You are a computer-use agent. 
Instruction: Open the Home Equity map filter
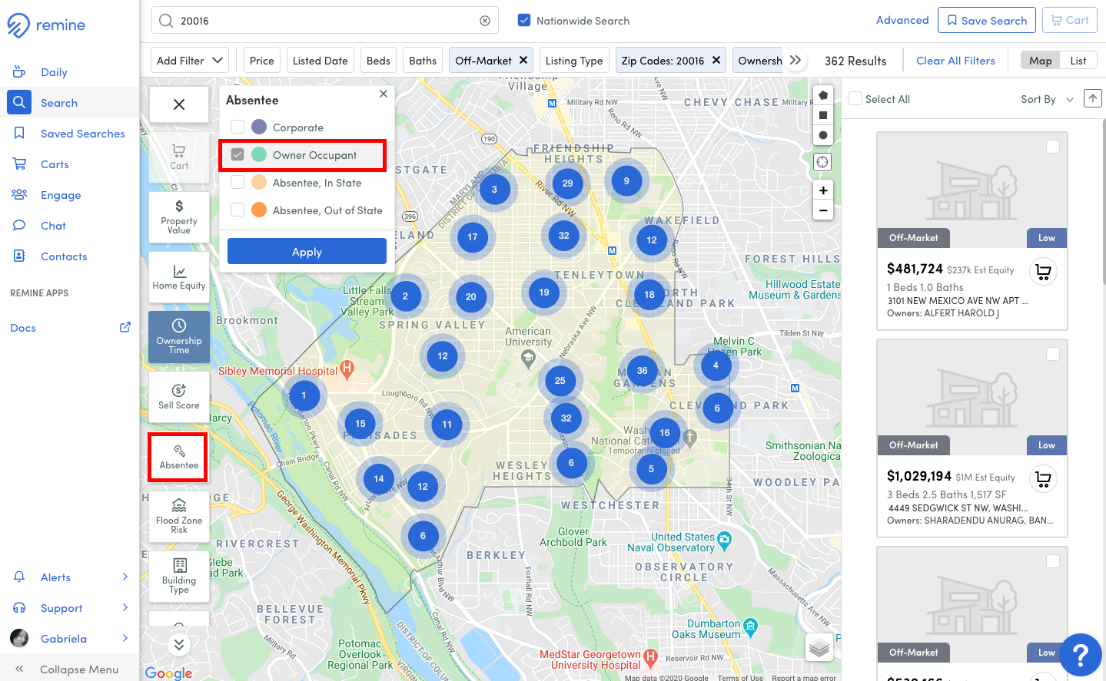(x=179, y=277)
